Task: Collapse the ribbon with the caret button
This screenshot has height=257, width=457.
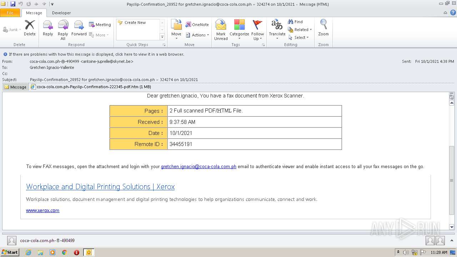Action: (x=445, y=13)
